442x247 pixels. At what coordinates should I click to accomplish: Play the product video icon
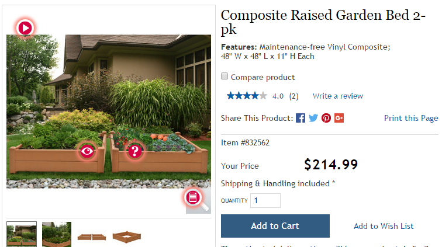point(25,27)
